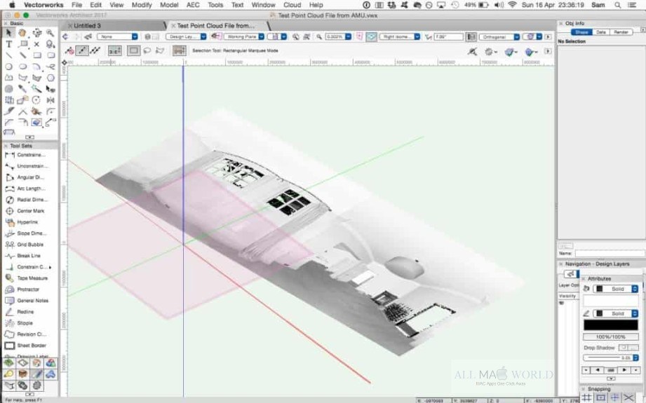Screen dimensions: 646x403
Task: Open the pen style Solid dropdown
Action: pos(616,314)
